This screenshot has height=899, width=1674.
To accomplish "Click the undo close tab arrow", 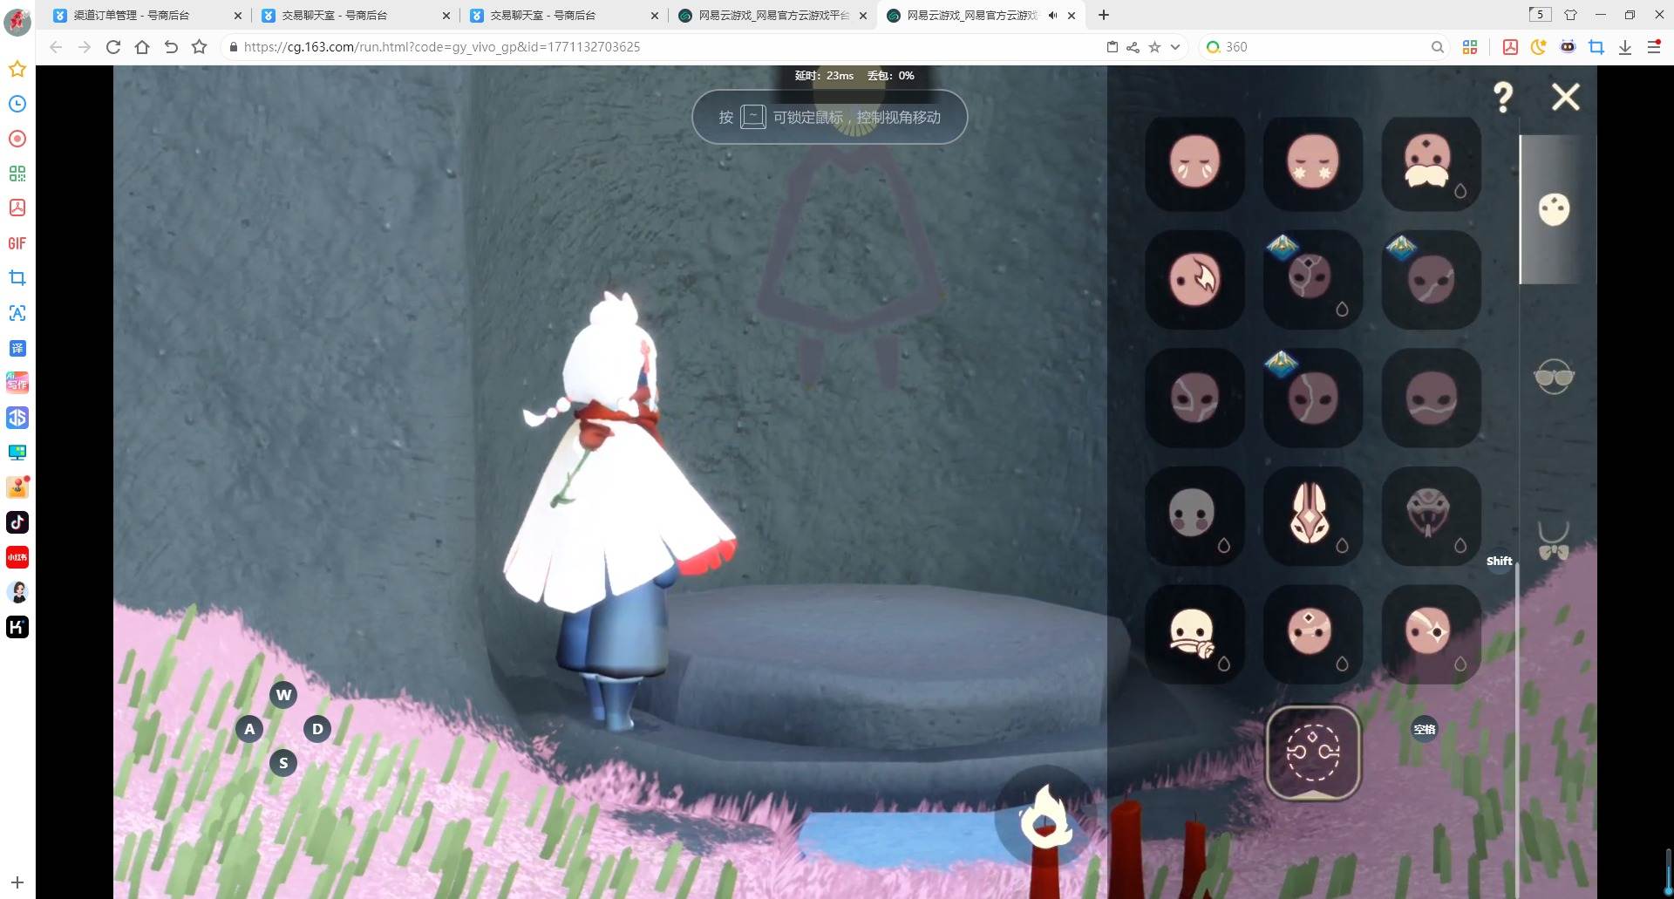I will (x=171, y=47).
